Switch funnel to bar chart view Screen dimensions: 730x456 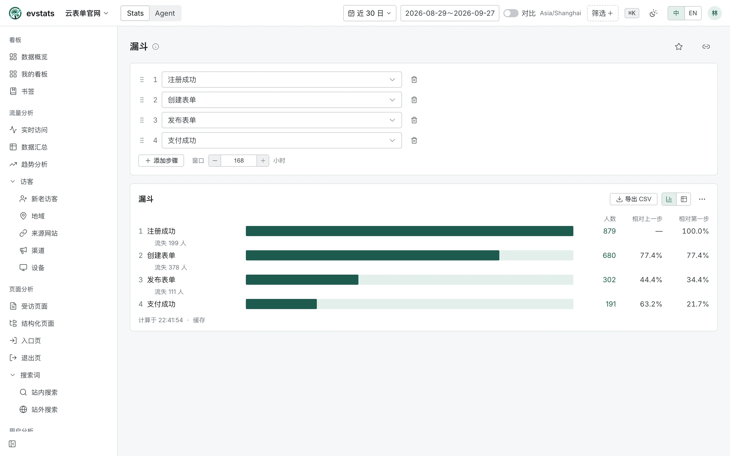pyautogui.click(x=669, y=199)
